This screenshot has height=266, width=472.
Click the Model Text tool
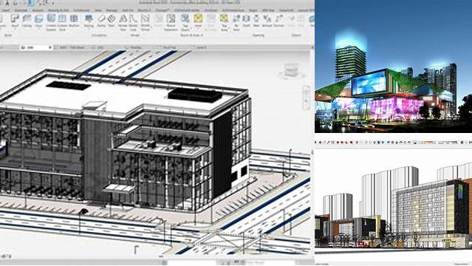coord(123,22)
